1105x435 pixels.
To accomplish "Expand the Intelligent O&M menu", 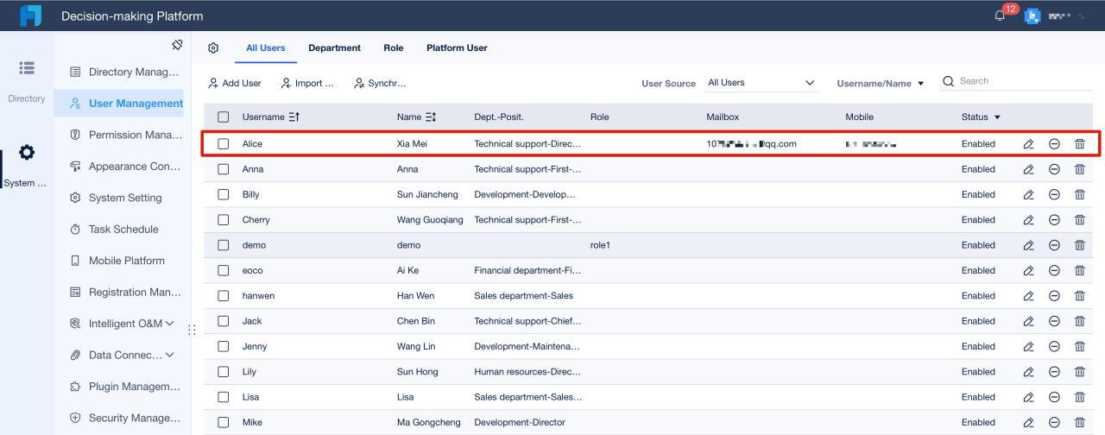I will click(169, 324).
